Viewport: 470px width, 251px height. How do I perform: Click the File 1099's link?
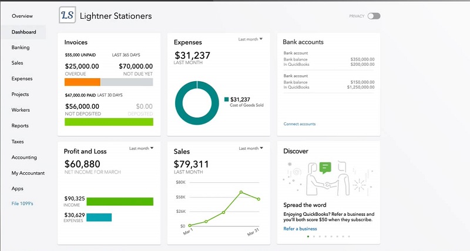coord(22,203)
